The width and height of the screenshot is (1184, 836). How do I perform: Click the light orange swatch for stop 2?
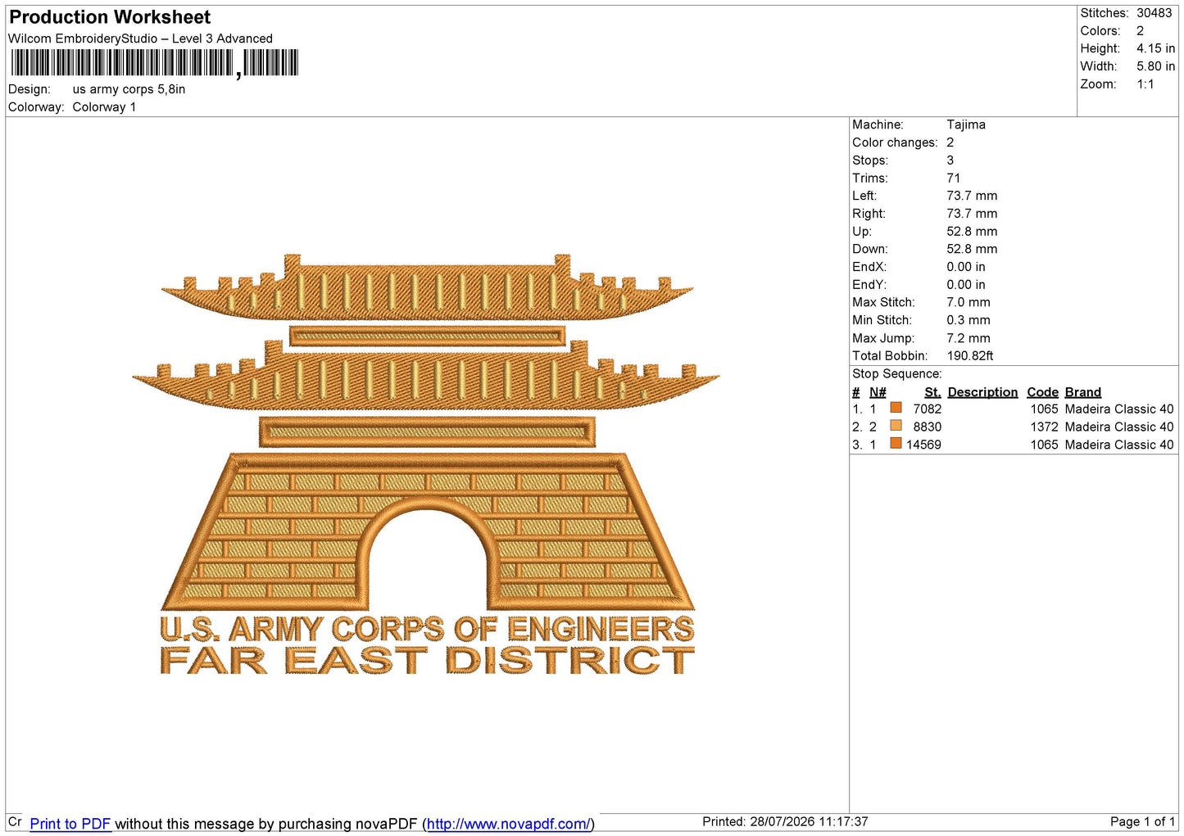pyautogui.click(x=896, y=426)
